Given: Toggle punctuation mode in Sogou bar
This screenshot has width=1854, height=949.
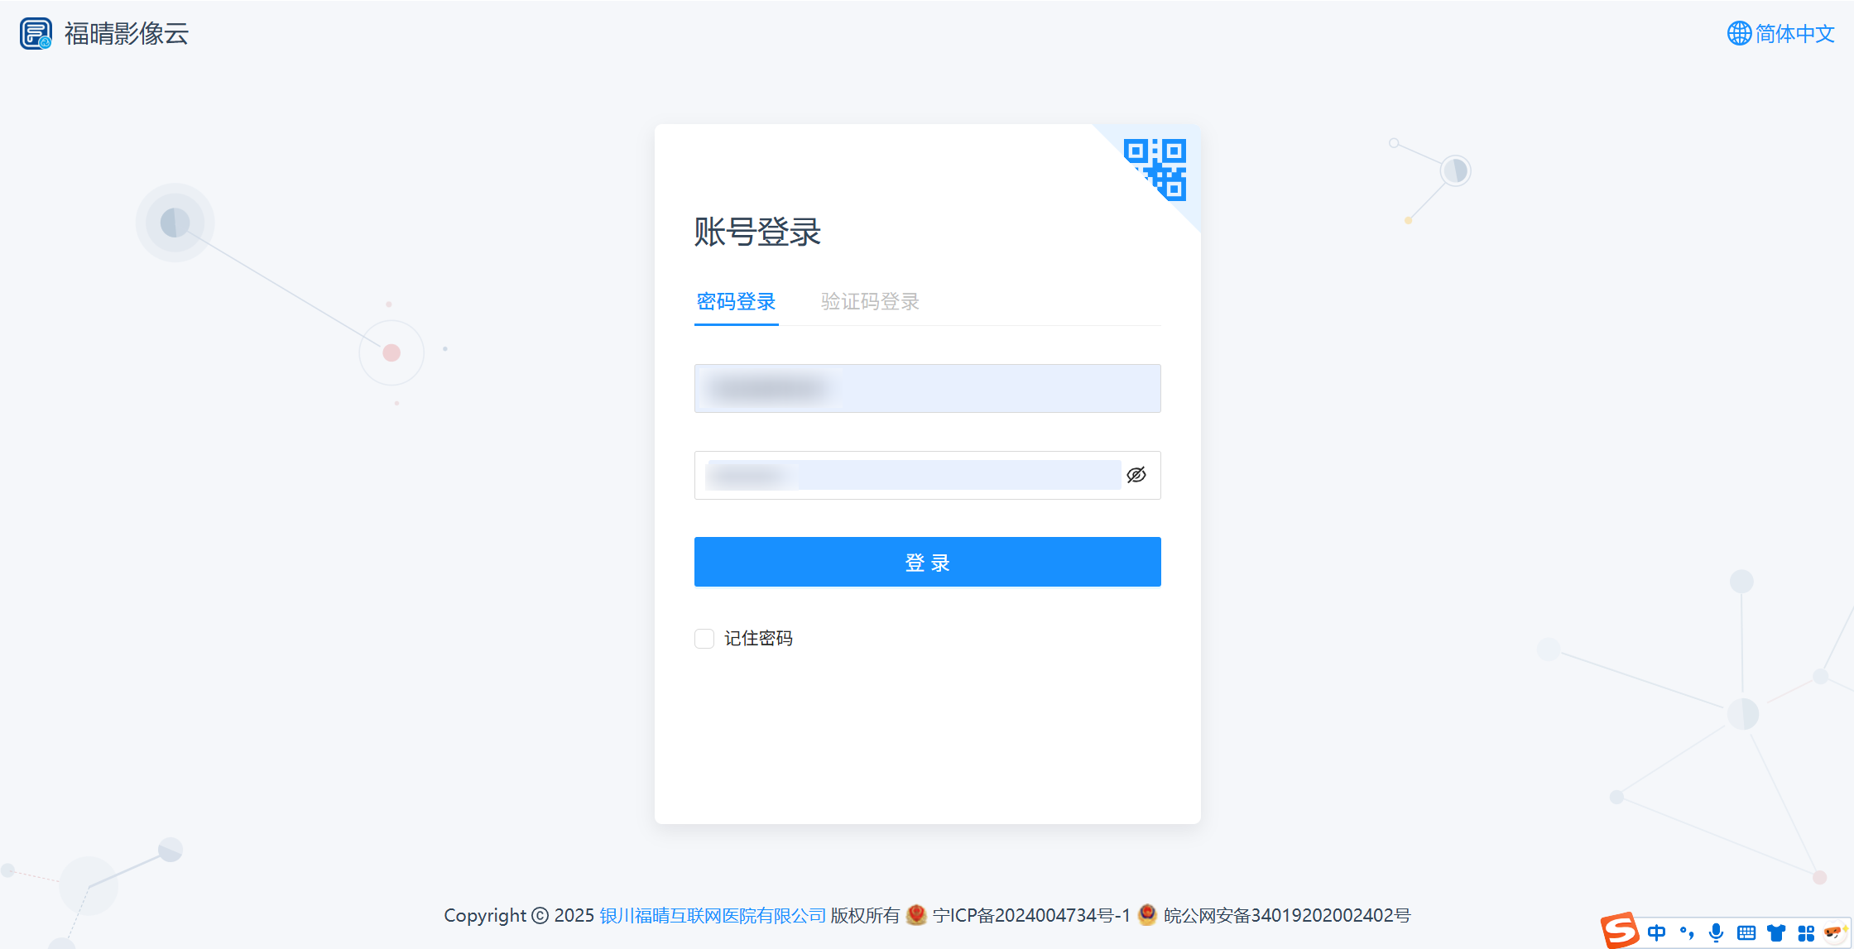Looking at the screenshot, I should (x=1687, y=933).
